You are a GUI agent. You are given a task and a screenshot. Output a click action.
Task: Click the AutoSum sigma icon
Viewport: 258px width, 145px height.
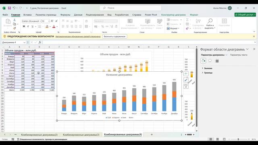click(187, 20)
